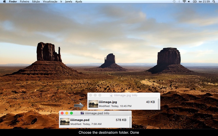Open the Ficheiro menu
218x136 pixels.
[25, 2]
